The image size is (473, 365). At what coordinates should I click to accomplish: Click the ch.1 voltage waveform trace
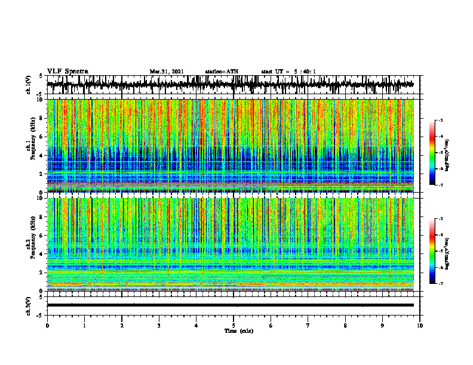(x=230, y=85)
